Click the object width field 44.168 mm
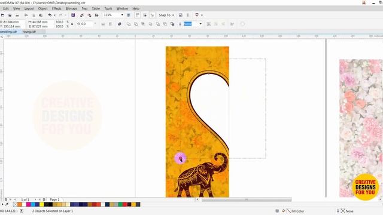Image resolution: width=383 pixels, height=215 pixels. tap(41, 22)
